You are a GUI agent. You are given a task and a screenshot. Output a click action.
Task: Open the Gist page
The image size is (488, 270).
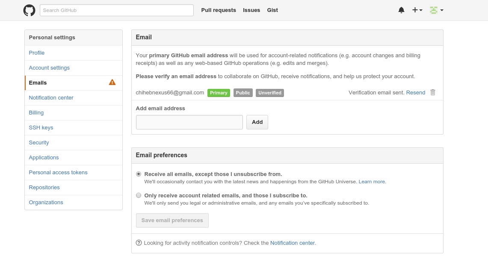tap(272, 10)
